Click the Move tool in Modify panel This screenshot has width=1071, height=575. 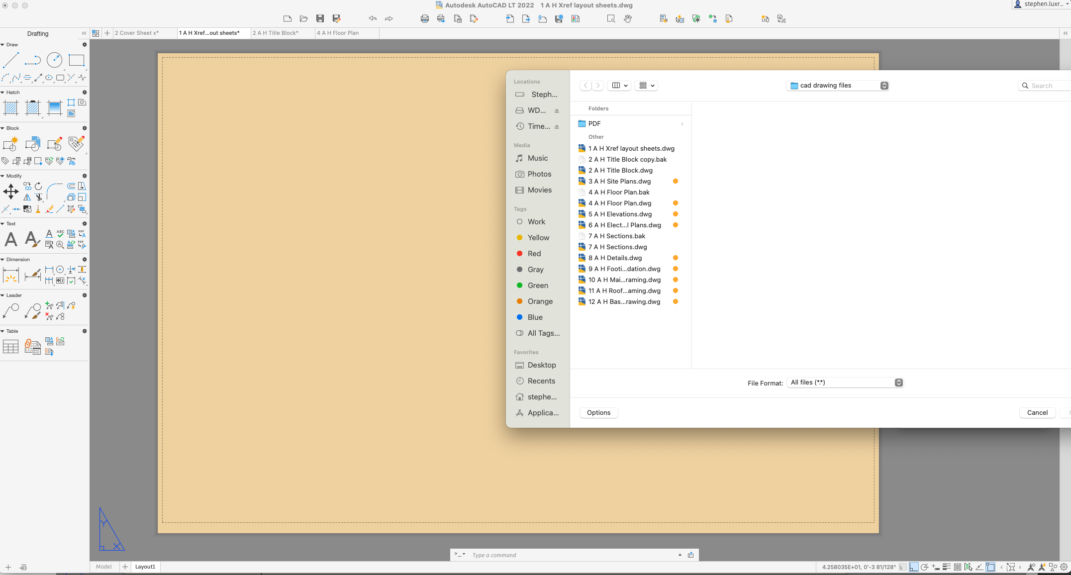click(x=10, y=192)
